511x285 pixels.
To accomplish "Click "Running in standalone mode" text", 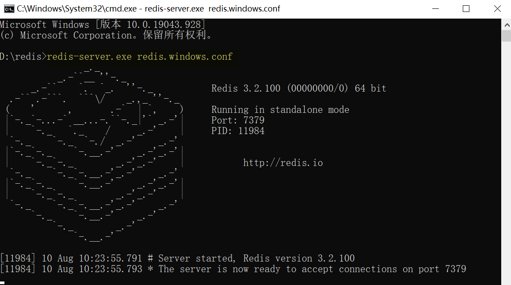I will pos(280,110).
